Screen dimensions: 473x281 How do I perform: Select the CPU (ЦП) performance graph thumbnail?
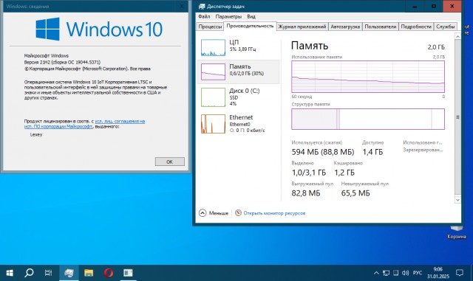pyautogui.click(x=213, y=48)
